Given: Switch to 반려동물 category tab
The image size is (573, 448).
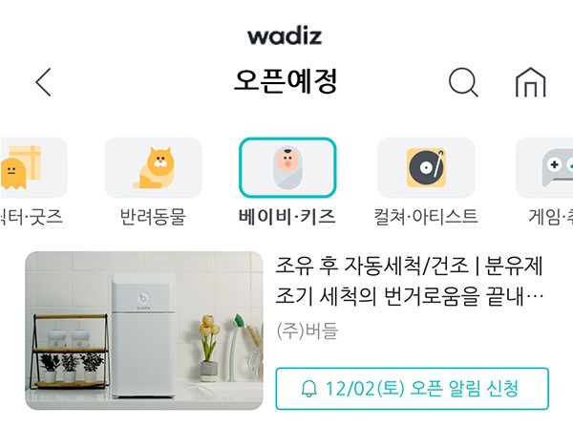Looking at the screenshot, I should point(153,217).
